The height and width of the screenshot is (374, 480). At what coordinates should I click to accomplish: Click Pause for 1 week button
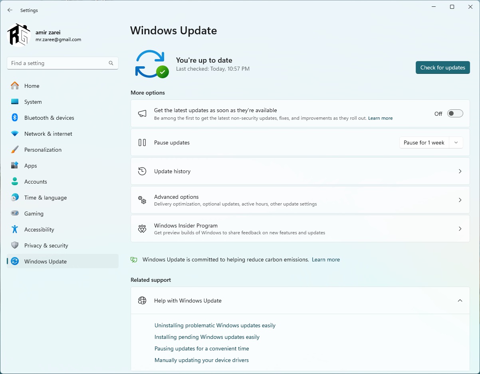click(424, 142)
